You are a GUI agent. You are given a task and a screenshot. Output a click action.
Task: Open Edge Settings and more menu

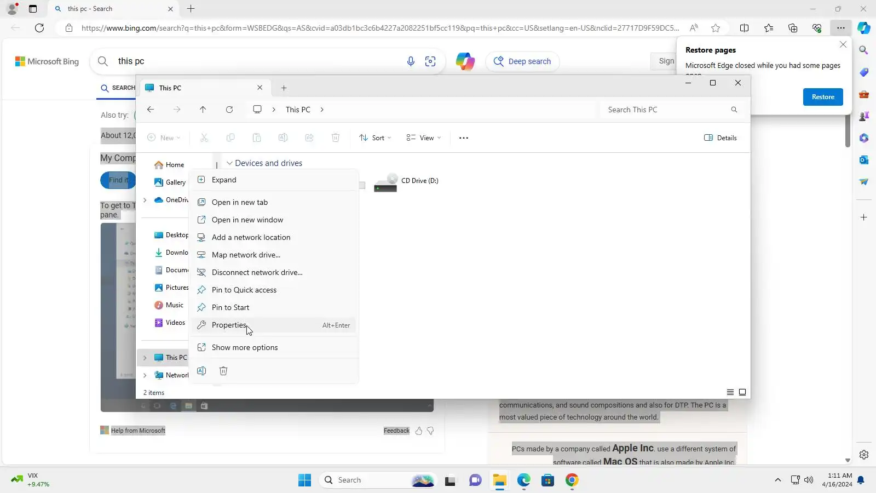[841, 28]
